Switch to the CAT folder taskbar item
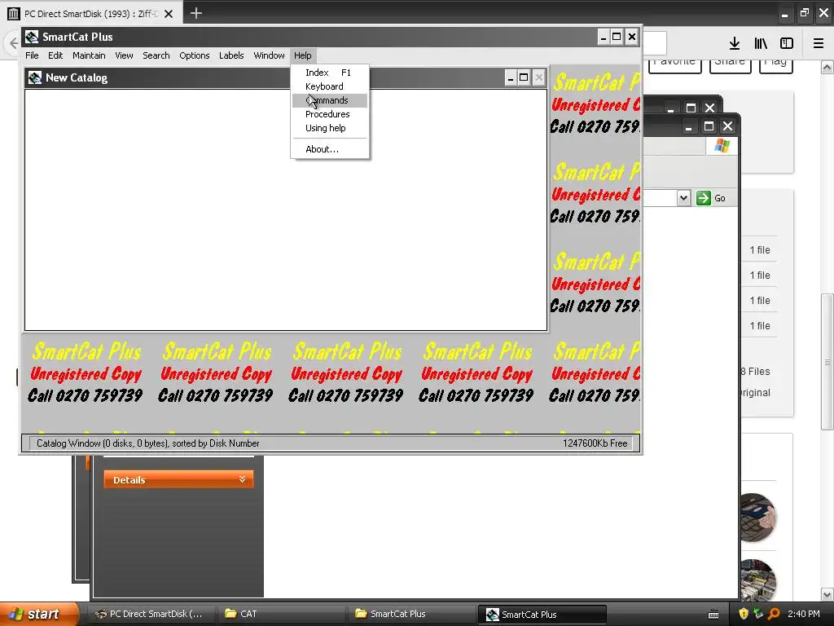The image size is (834, 626). pos(280,614)
